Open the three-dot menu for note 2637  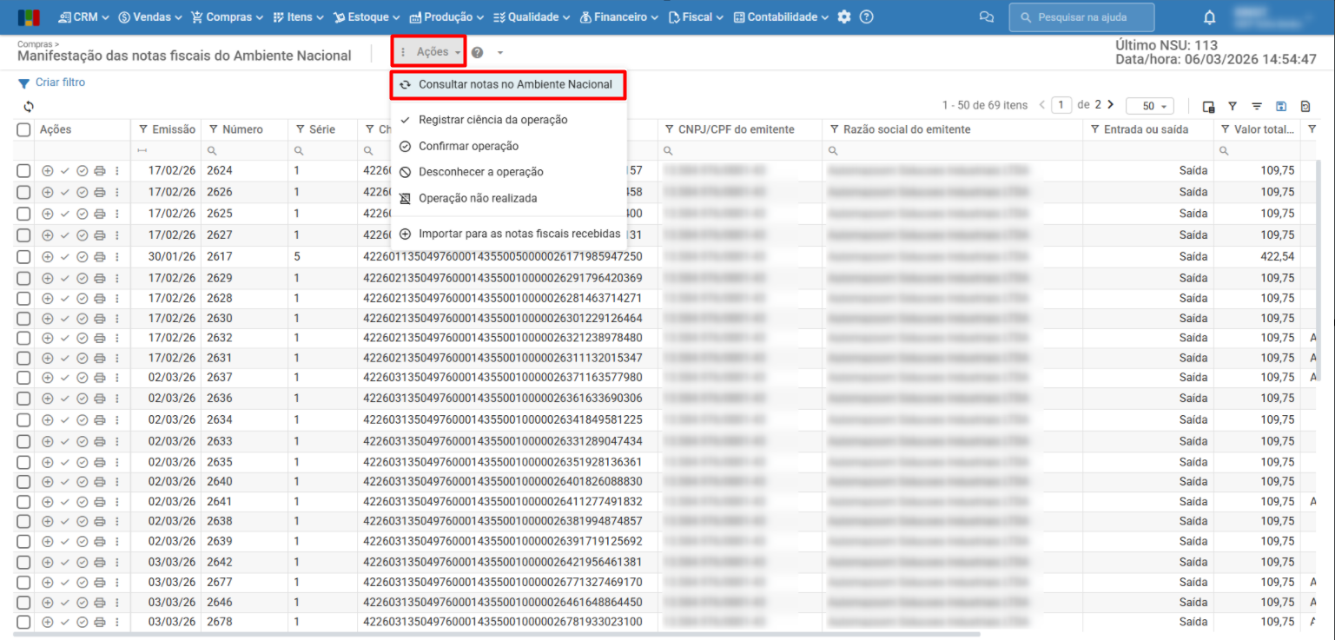coord(116,378)
